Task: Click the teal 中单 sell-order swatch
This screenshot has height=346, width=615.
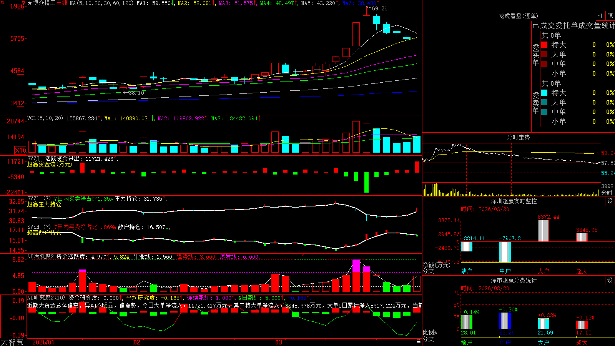Action: tap(544, 112)
